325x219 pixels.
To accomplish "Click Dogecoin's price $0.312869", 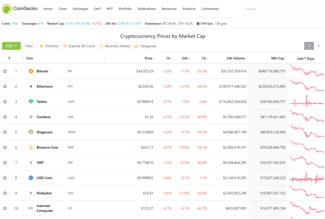I will (145, 132).
